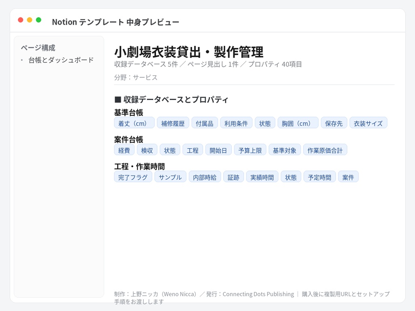415x311 pixels.
Task: Select the 完了フラグ property tag
Action: [133, 177]
